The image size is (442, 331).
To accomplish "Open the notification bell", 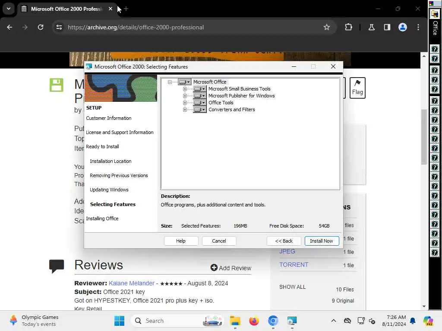I will (x=413, y=321).
